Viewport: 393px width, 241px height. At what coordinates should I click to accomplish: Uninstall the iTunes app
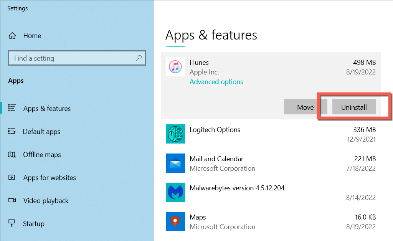click(354, 107)
